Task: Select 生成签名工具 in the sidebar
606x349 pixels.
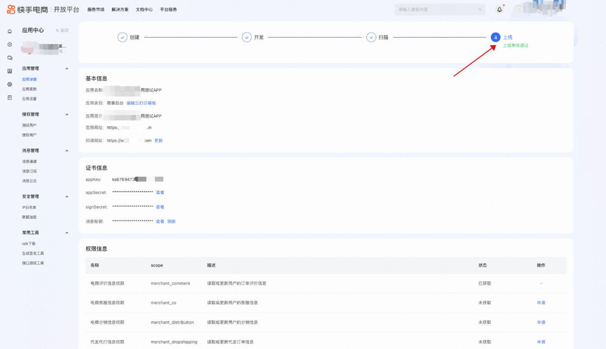Action: point(33,253)
